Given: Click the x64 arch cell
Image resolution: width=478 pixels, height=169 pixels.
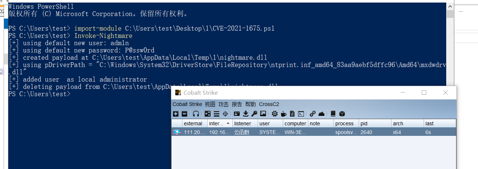Looking at the screenshot, I should pos(407,132).
